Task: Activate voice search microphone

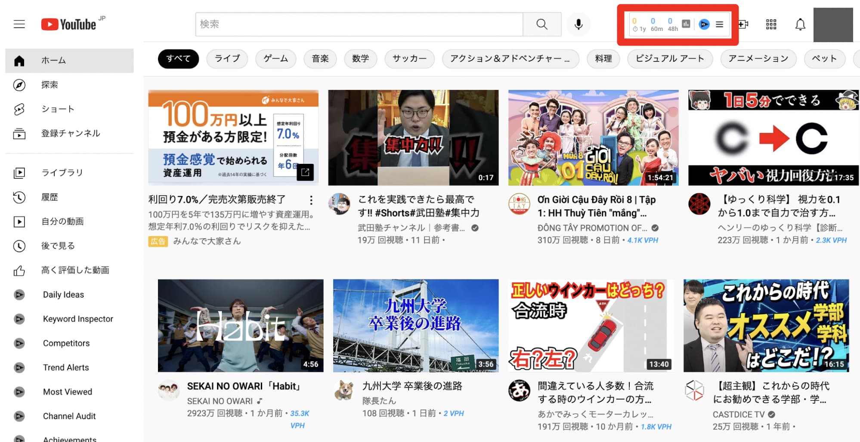Action: click(578, 25)
